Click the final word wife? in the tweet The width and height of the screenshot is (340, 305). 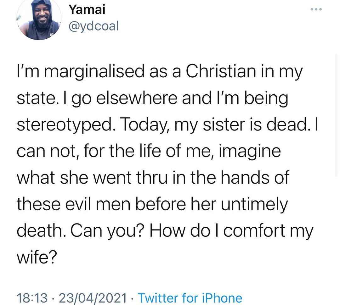pos(37,257)
